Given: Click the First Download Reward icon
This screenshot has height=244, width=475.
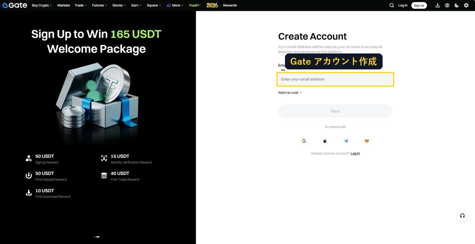Looking at the screenshot, I should tap(29, 193).
